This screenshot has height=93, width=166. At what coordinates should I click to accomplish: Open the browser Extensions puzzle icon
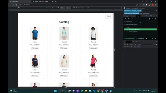(x=147, y=5)
